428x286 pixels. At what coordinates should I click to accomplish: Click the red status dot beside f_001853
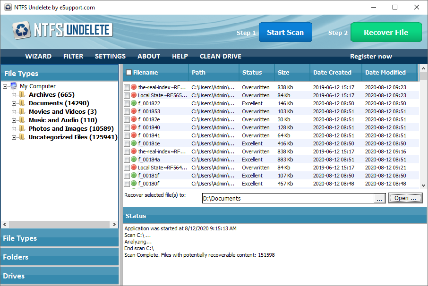click(x=134, y=111)
